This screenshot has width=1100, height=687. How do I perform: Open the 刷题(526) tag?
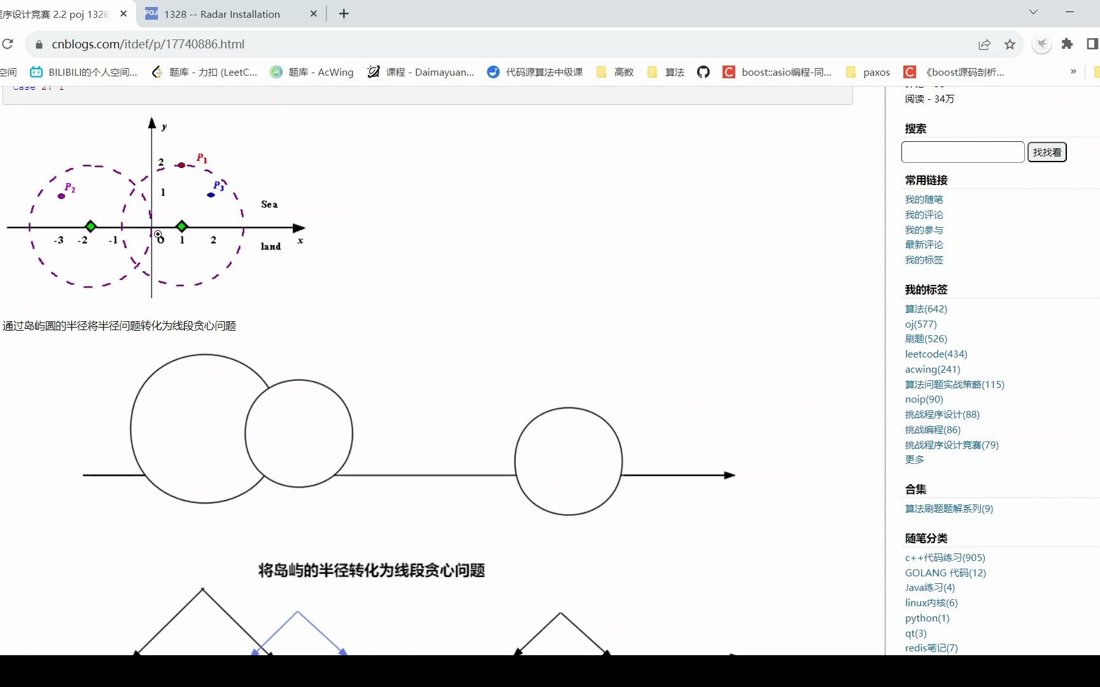click(x=926, y=339)
